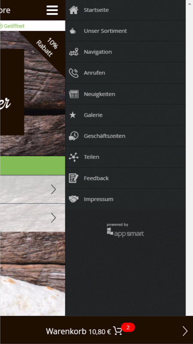This screenshot has height=344, width=193.
Task: Click the handshake icon for Impressum
Action: click(x=73, y=199)
